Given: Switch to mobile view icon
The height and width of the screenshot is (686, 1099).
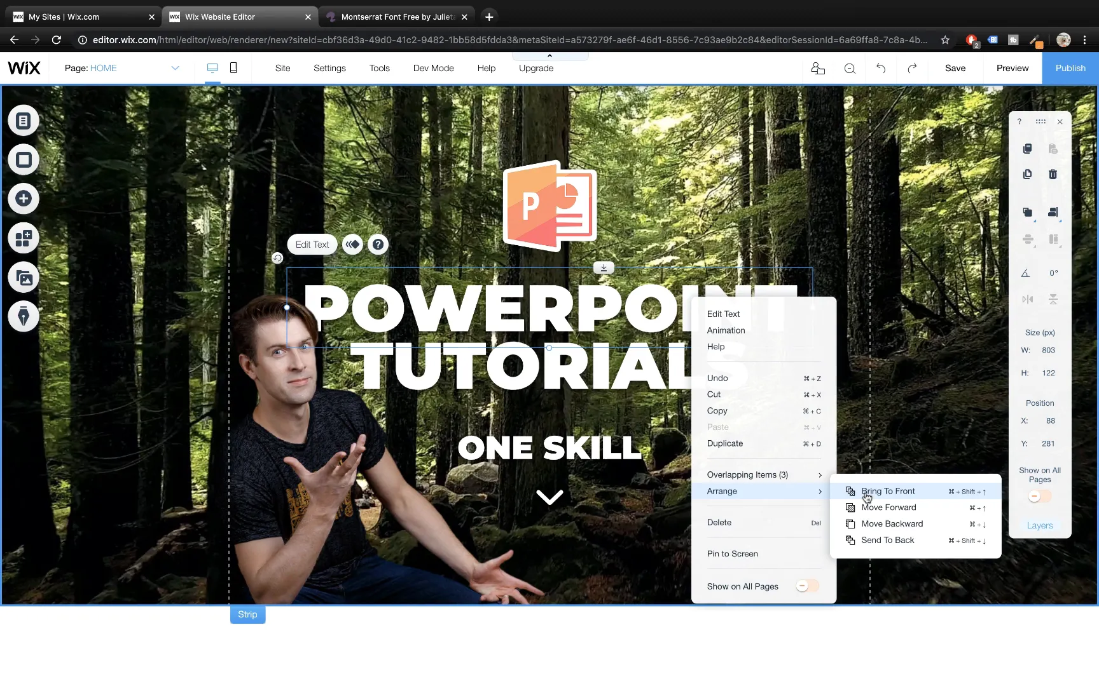Looking at the screenshot, I should [233, 68].
